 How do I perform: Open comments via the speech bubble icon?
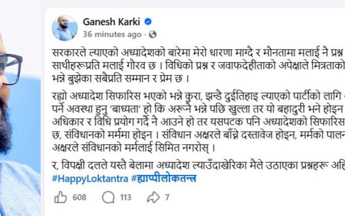[x=109, y=197]
